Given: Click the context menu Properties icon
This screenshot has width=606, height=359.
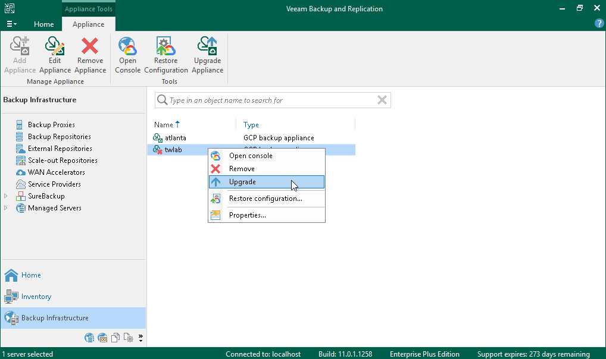Looking at the screenshot, I should tap(215, 215).
